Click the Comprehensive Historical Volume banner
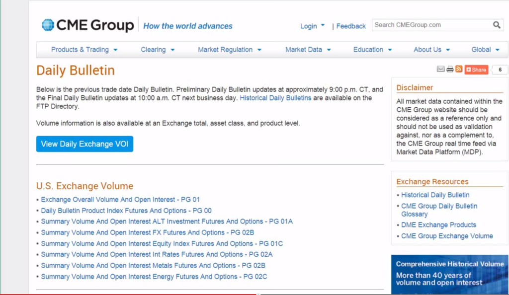 click(x=449, y=275)
